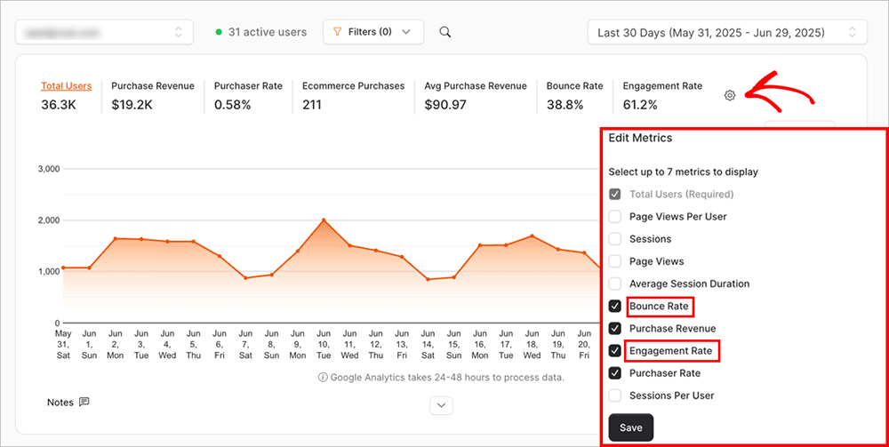889x447 pixels.
Task: Click the Jun 10 peak data point
Action: pos(324,220)
